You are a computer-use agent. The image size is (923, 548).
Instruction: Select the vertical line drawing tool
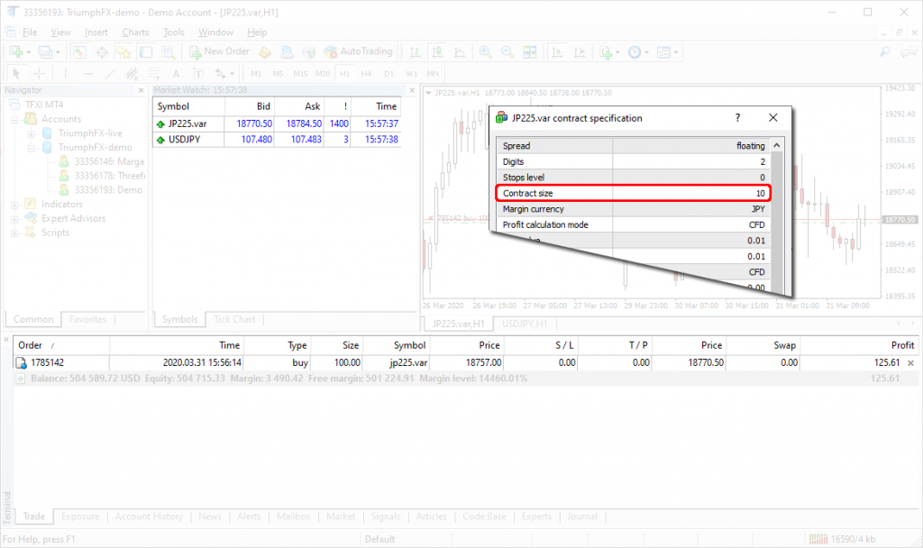coord(65,74)
